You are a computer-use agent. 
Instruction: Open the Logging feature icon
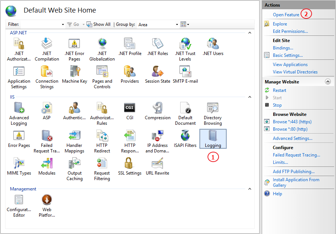click(x=213, y=138)
